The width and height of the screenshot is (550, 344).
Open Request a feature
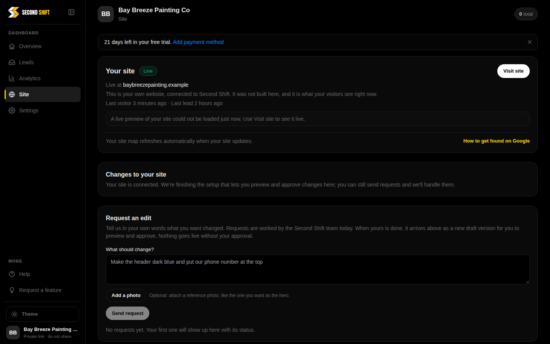click(42, 290)
